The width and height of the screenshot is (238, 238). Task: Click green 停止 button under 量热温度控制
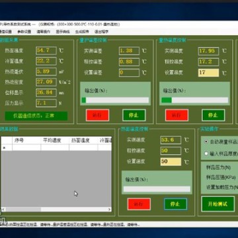point(214,115)
